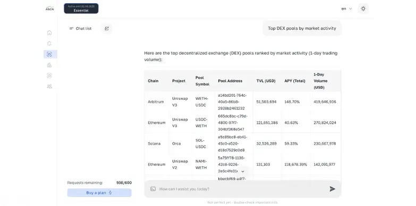Click the Arbitrum chain cell
Image resolution: width=416 pixels, height=206 pixels.
pyautogui.click(x=156, y=102)
